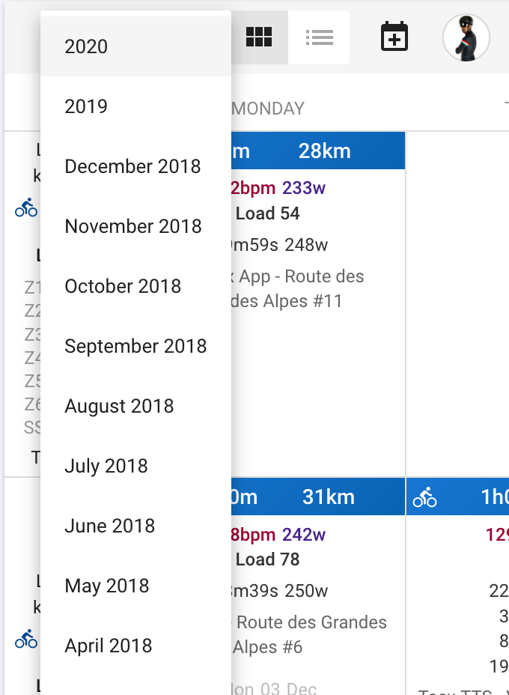Screen dimensions: 509x695
Task: Open the cyclist profile avatar
Action: click(x=466, y=37)
